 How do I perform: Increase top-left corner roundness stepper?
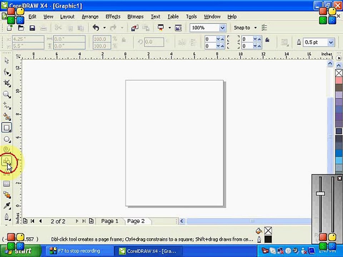(x=223, y=39)
